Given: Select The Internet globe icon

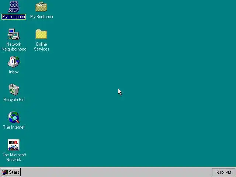Looking at the screenshot, I should (x=14, y=117).
